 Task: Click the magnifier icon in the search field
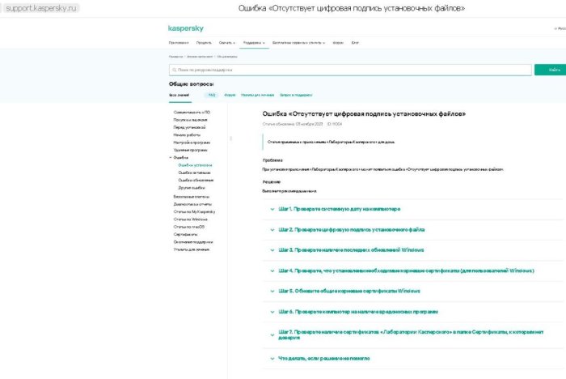click(175, 70)
